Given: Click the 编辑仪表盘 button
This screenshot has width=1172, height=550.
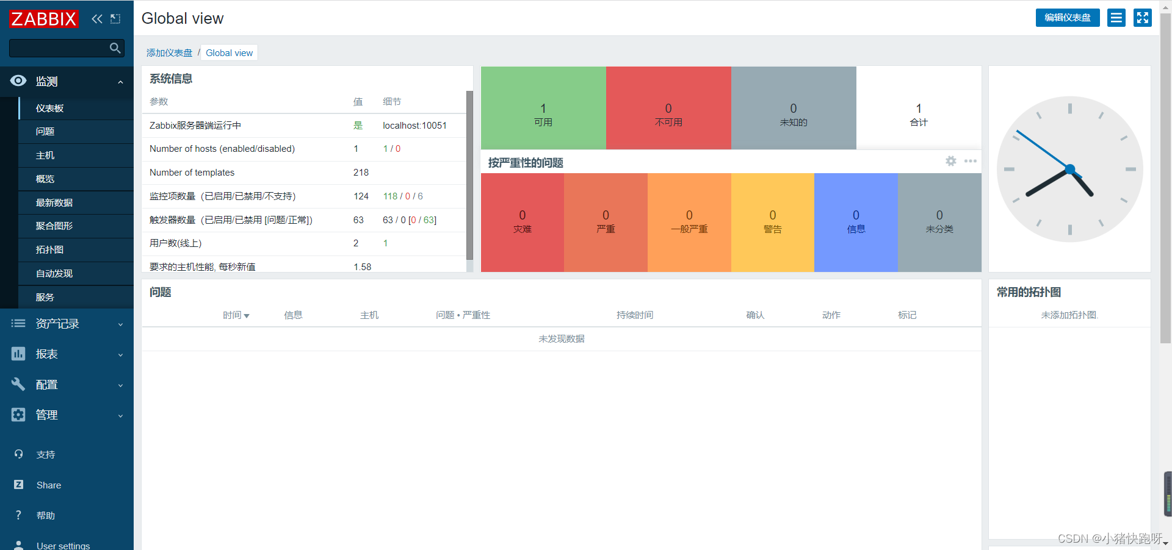Looking at the screenshot, I should coord(1067,18).
